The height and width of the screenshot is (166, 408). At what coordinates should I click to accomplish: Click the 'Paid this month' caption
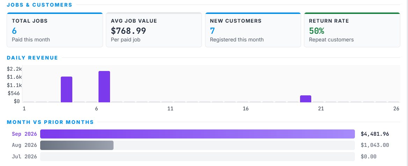pyautogui.click(x=31, y=40)
